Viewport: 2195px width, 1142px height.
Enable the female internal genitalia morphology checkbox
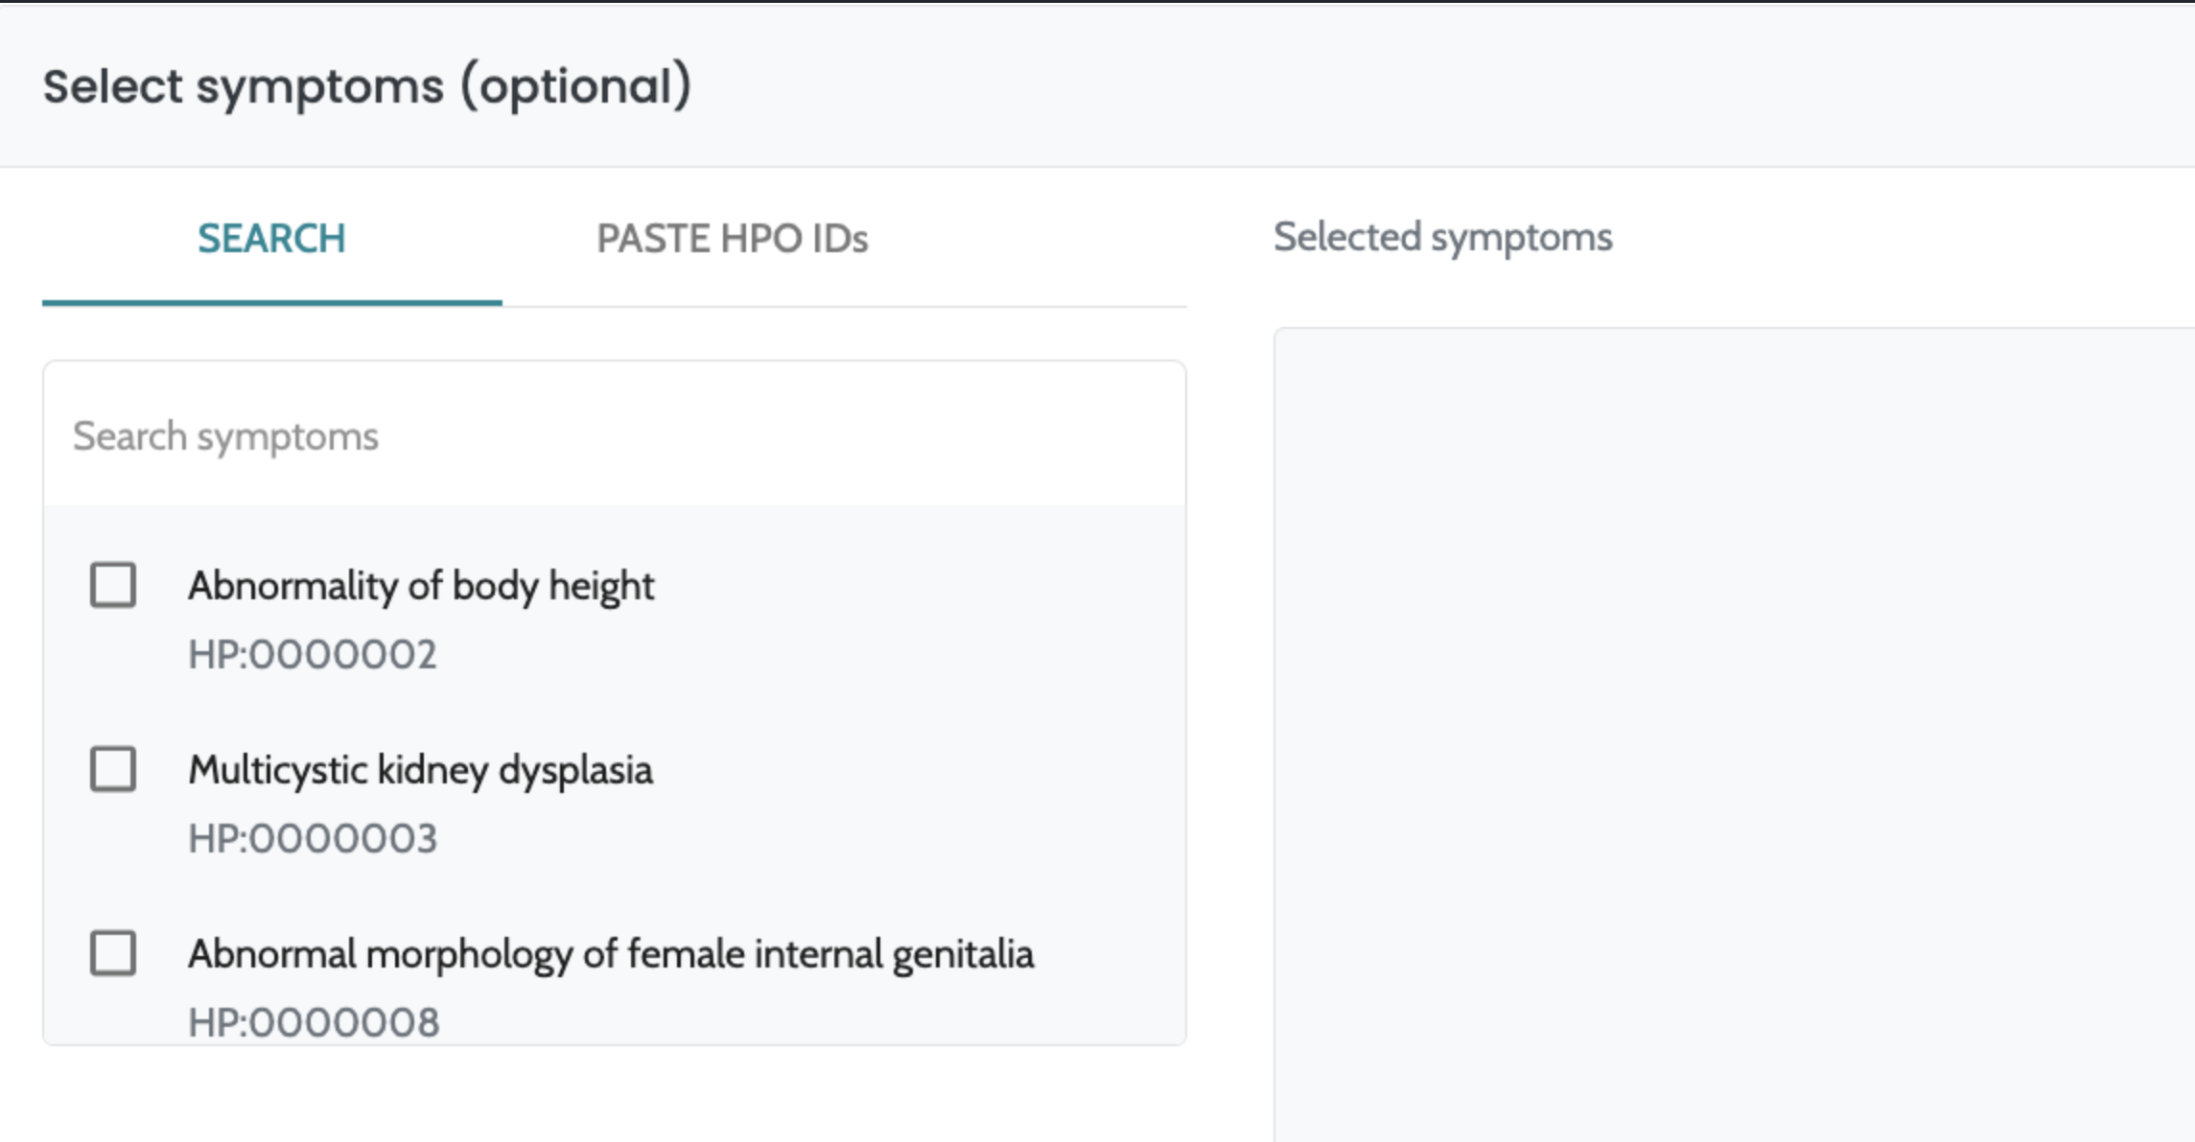113,953
